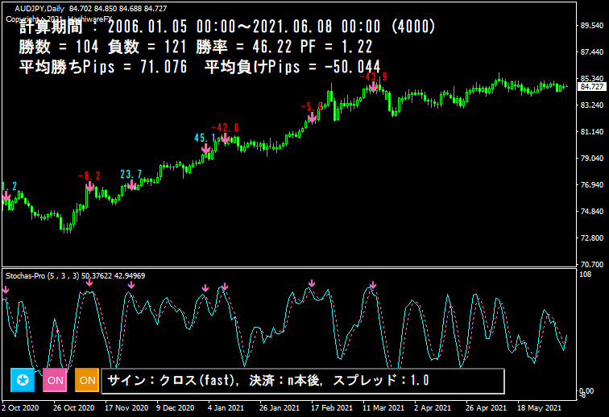609x417 pixels.
Task: Click the sell arrow labeled -8.2
Action: (90, 187)
